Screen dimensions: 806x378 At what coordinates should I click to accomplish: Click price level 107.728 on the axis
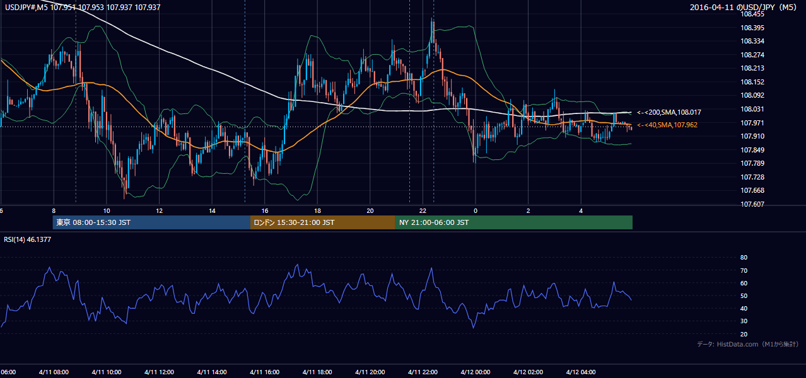pos(752,177)
